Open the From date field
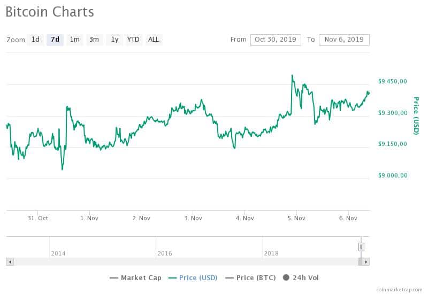Screen dimensions: 428x294 [276, 40]
